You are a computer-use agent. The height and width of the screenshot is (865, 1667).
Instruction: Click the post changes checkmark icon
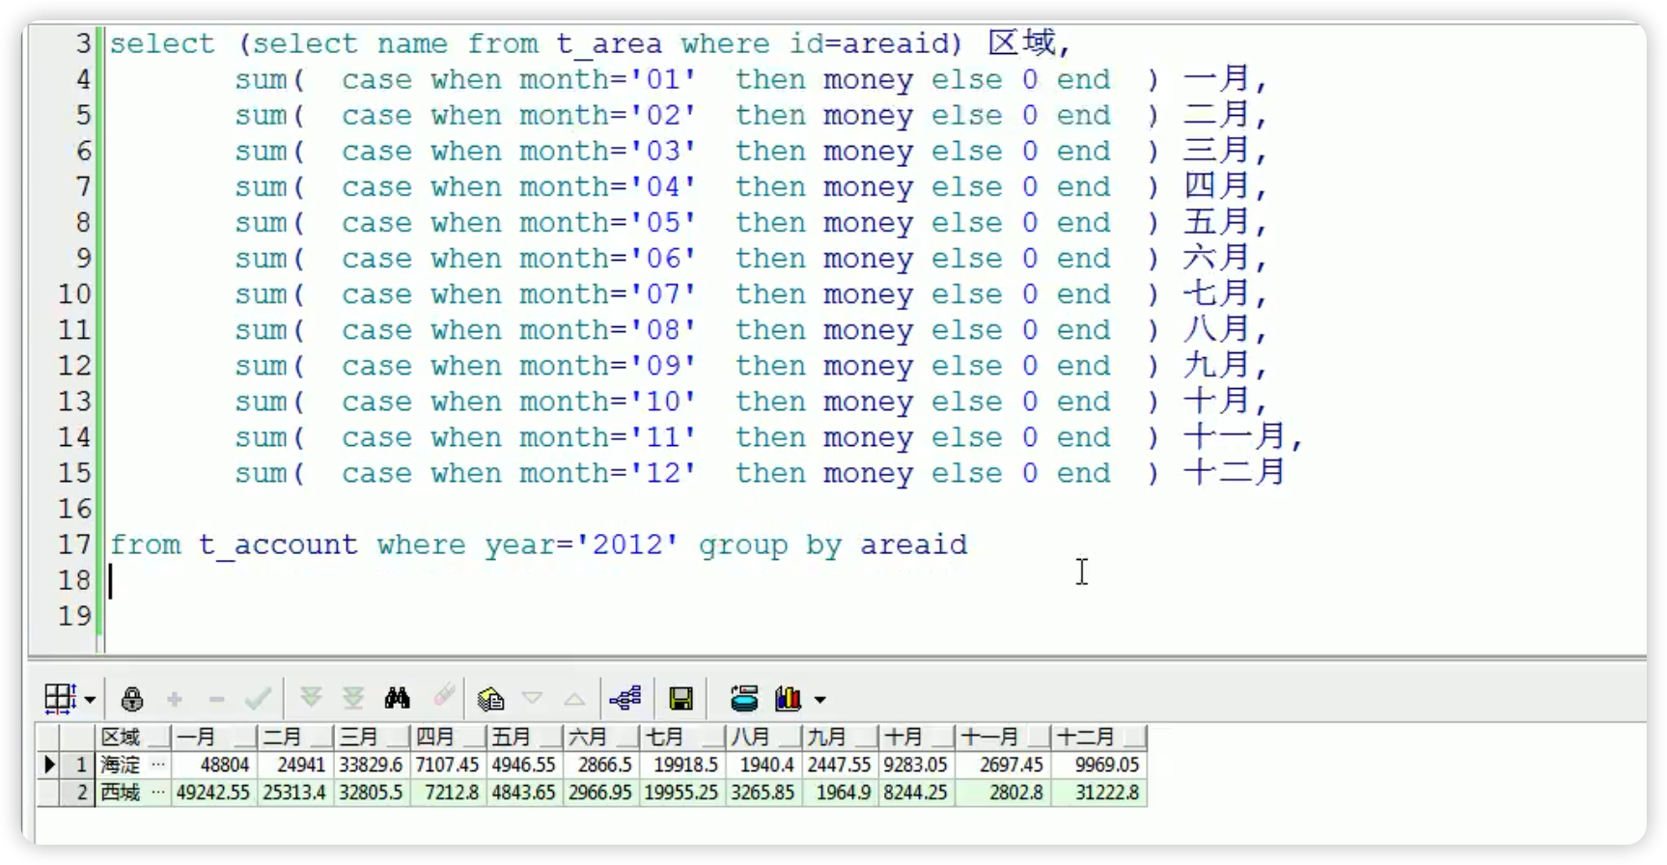[x=258, y=699]
